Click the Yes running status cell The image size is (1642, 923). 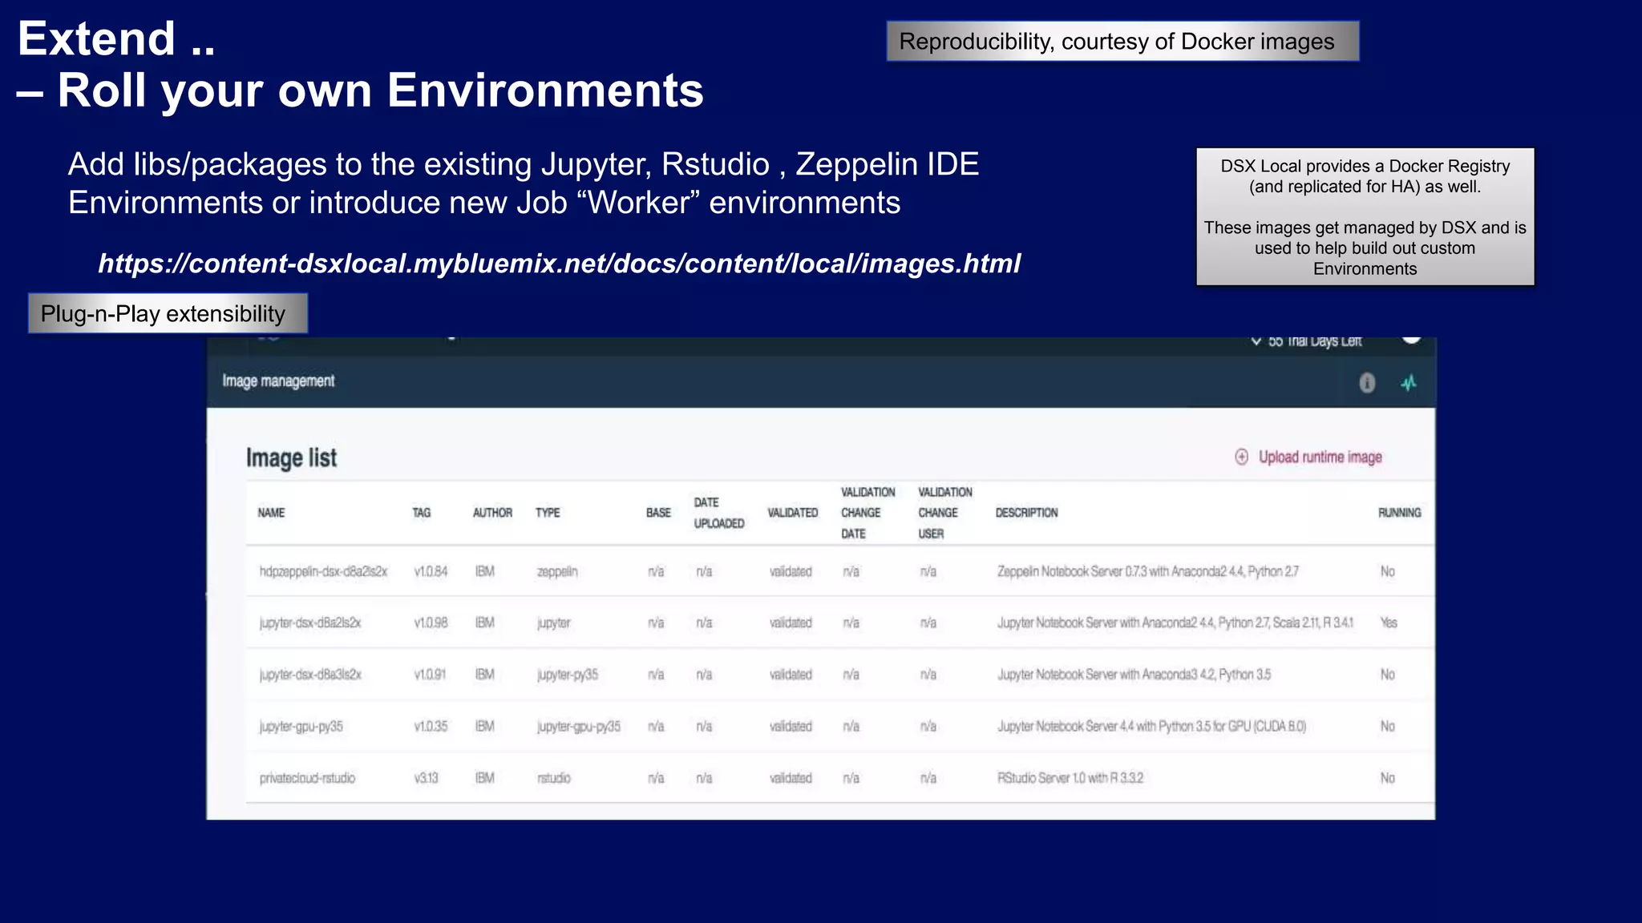[x=1389, y=623]
